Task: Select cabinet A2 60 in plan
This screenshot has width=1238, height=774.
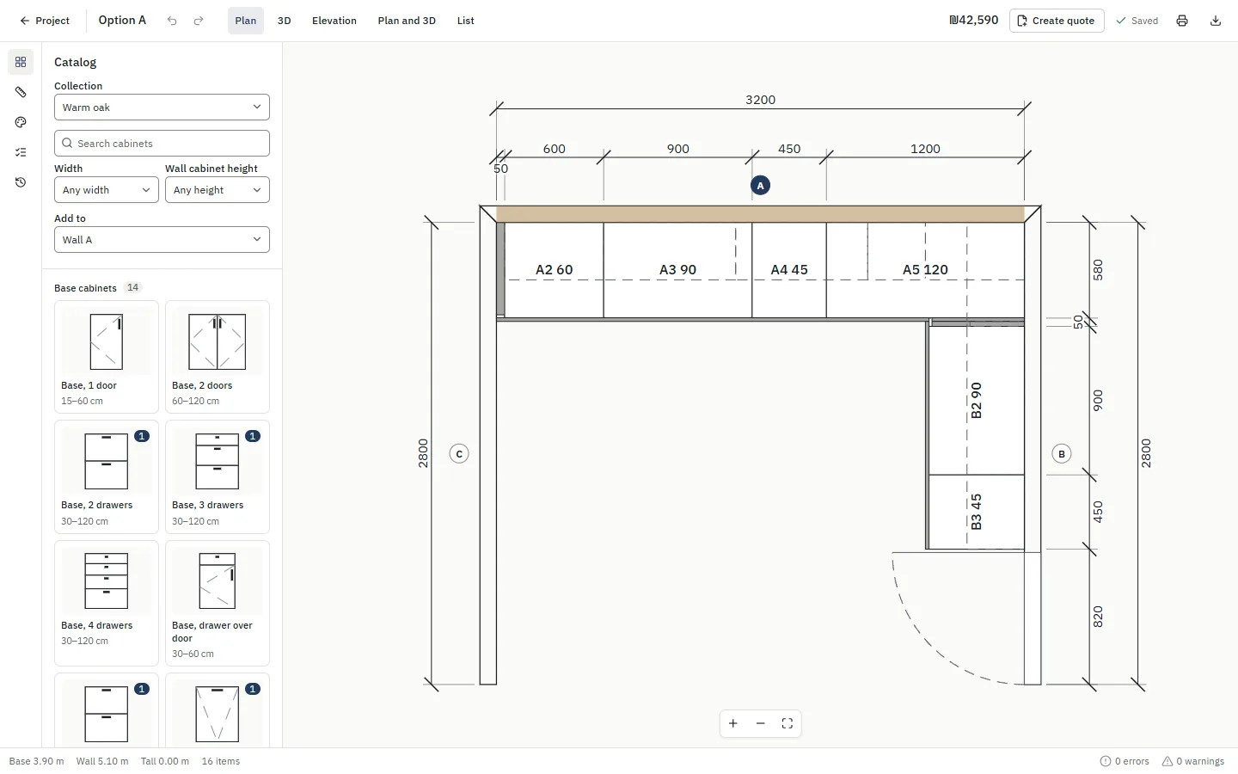Action: click(x=554, y=270)
